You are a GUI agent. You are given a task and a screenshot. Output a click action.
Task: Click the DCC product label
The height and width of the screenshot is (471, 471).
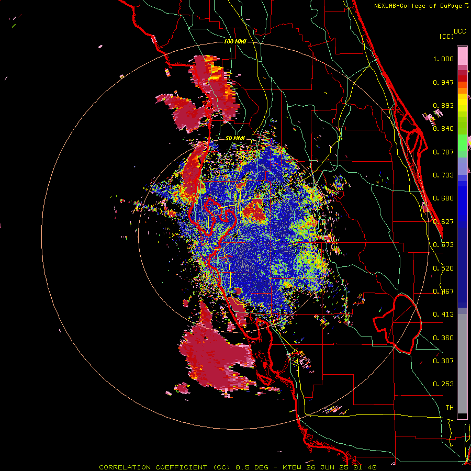point(459,31)
